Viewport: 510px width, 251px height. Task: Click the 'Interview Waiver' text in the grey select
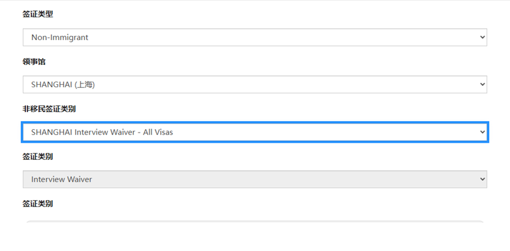[x=61, y=179]
